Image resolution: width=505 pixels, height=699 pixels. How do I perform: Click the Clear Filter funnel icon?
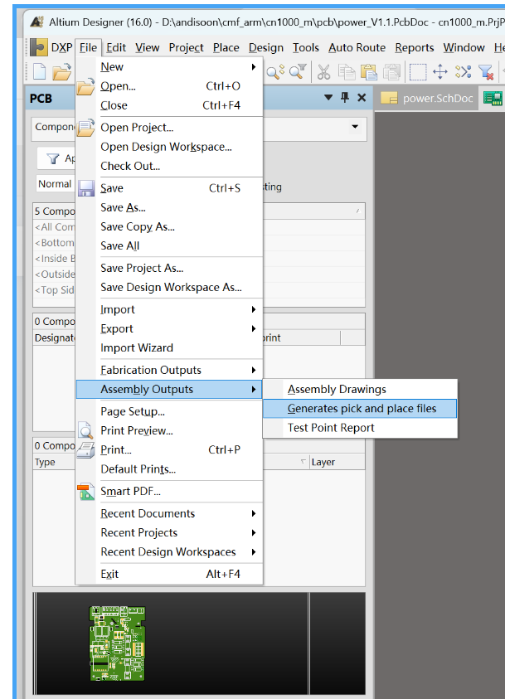point(486,72)
